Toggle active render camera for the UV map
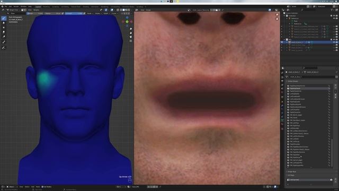This screenshot has height=191, width=339. click(x=331, y=180)
